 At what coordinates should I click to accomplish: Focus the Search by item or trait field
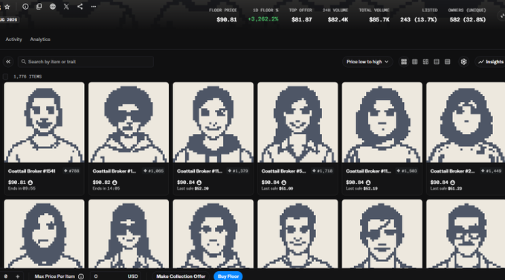[x=86, y=62]
